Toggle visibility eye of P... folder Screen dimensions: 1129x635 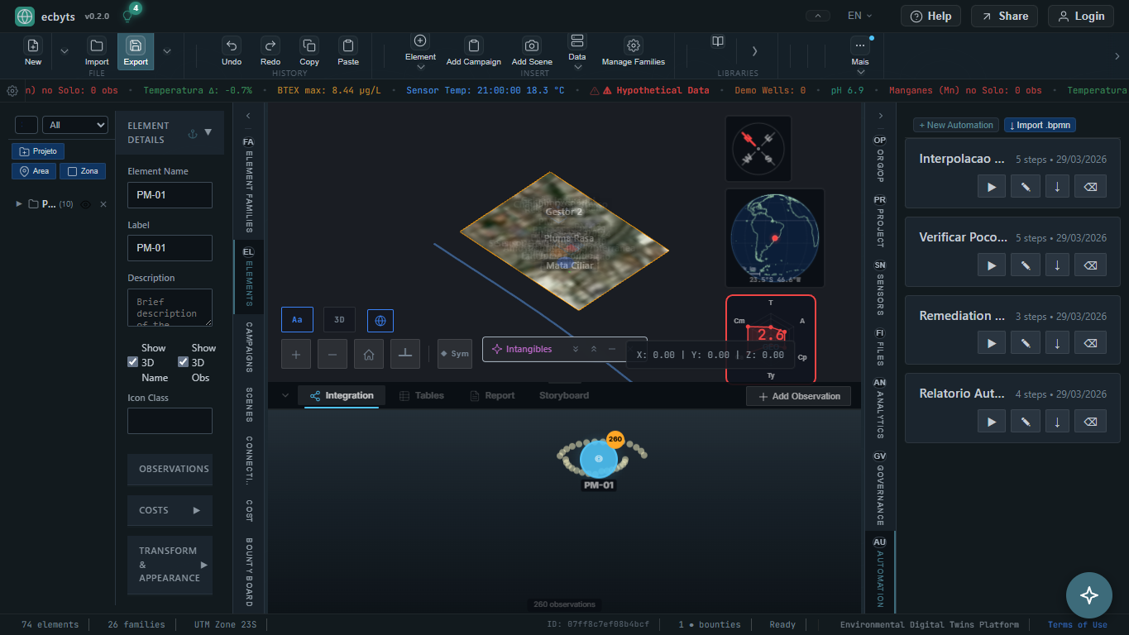[x=86, y=204]
